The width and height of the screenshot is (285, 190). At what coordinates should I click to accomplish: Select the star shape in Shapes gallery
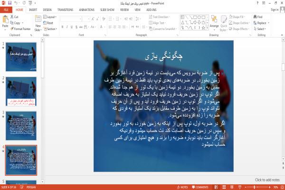203,28
